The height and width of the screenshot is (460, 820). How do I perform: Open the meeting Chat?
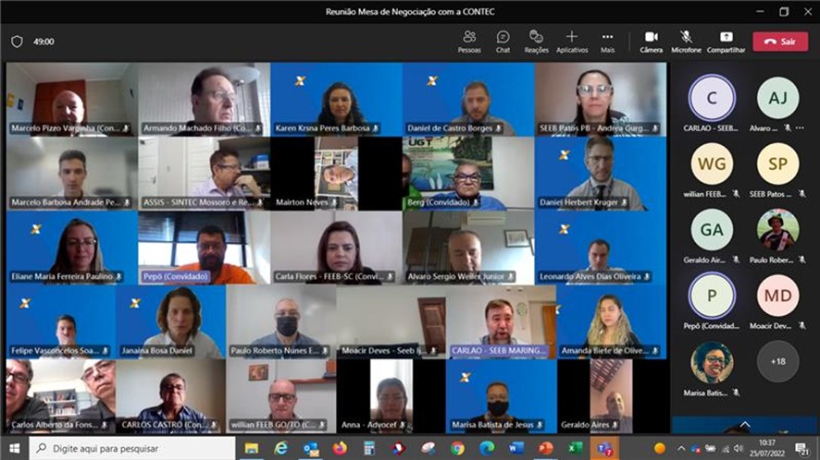(503, 42)
